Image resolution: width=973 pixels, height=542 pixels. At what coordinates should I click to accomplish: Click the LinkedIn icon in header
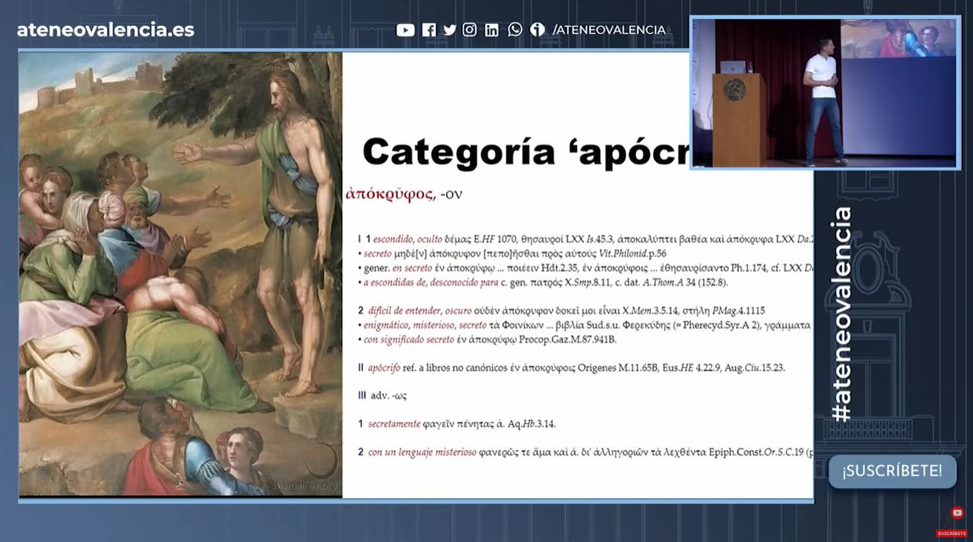pyautogui.click(x=492, y=30)
